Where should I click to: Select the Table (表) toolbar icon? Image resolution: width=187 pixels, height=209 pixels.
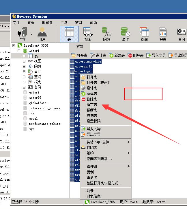[x=69, y=34]
